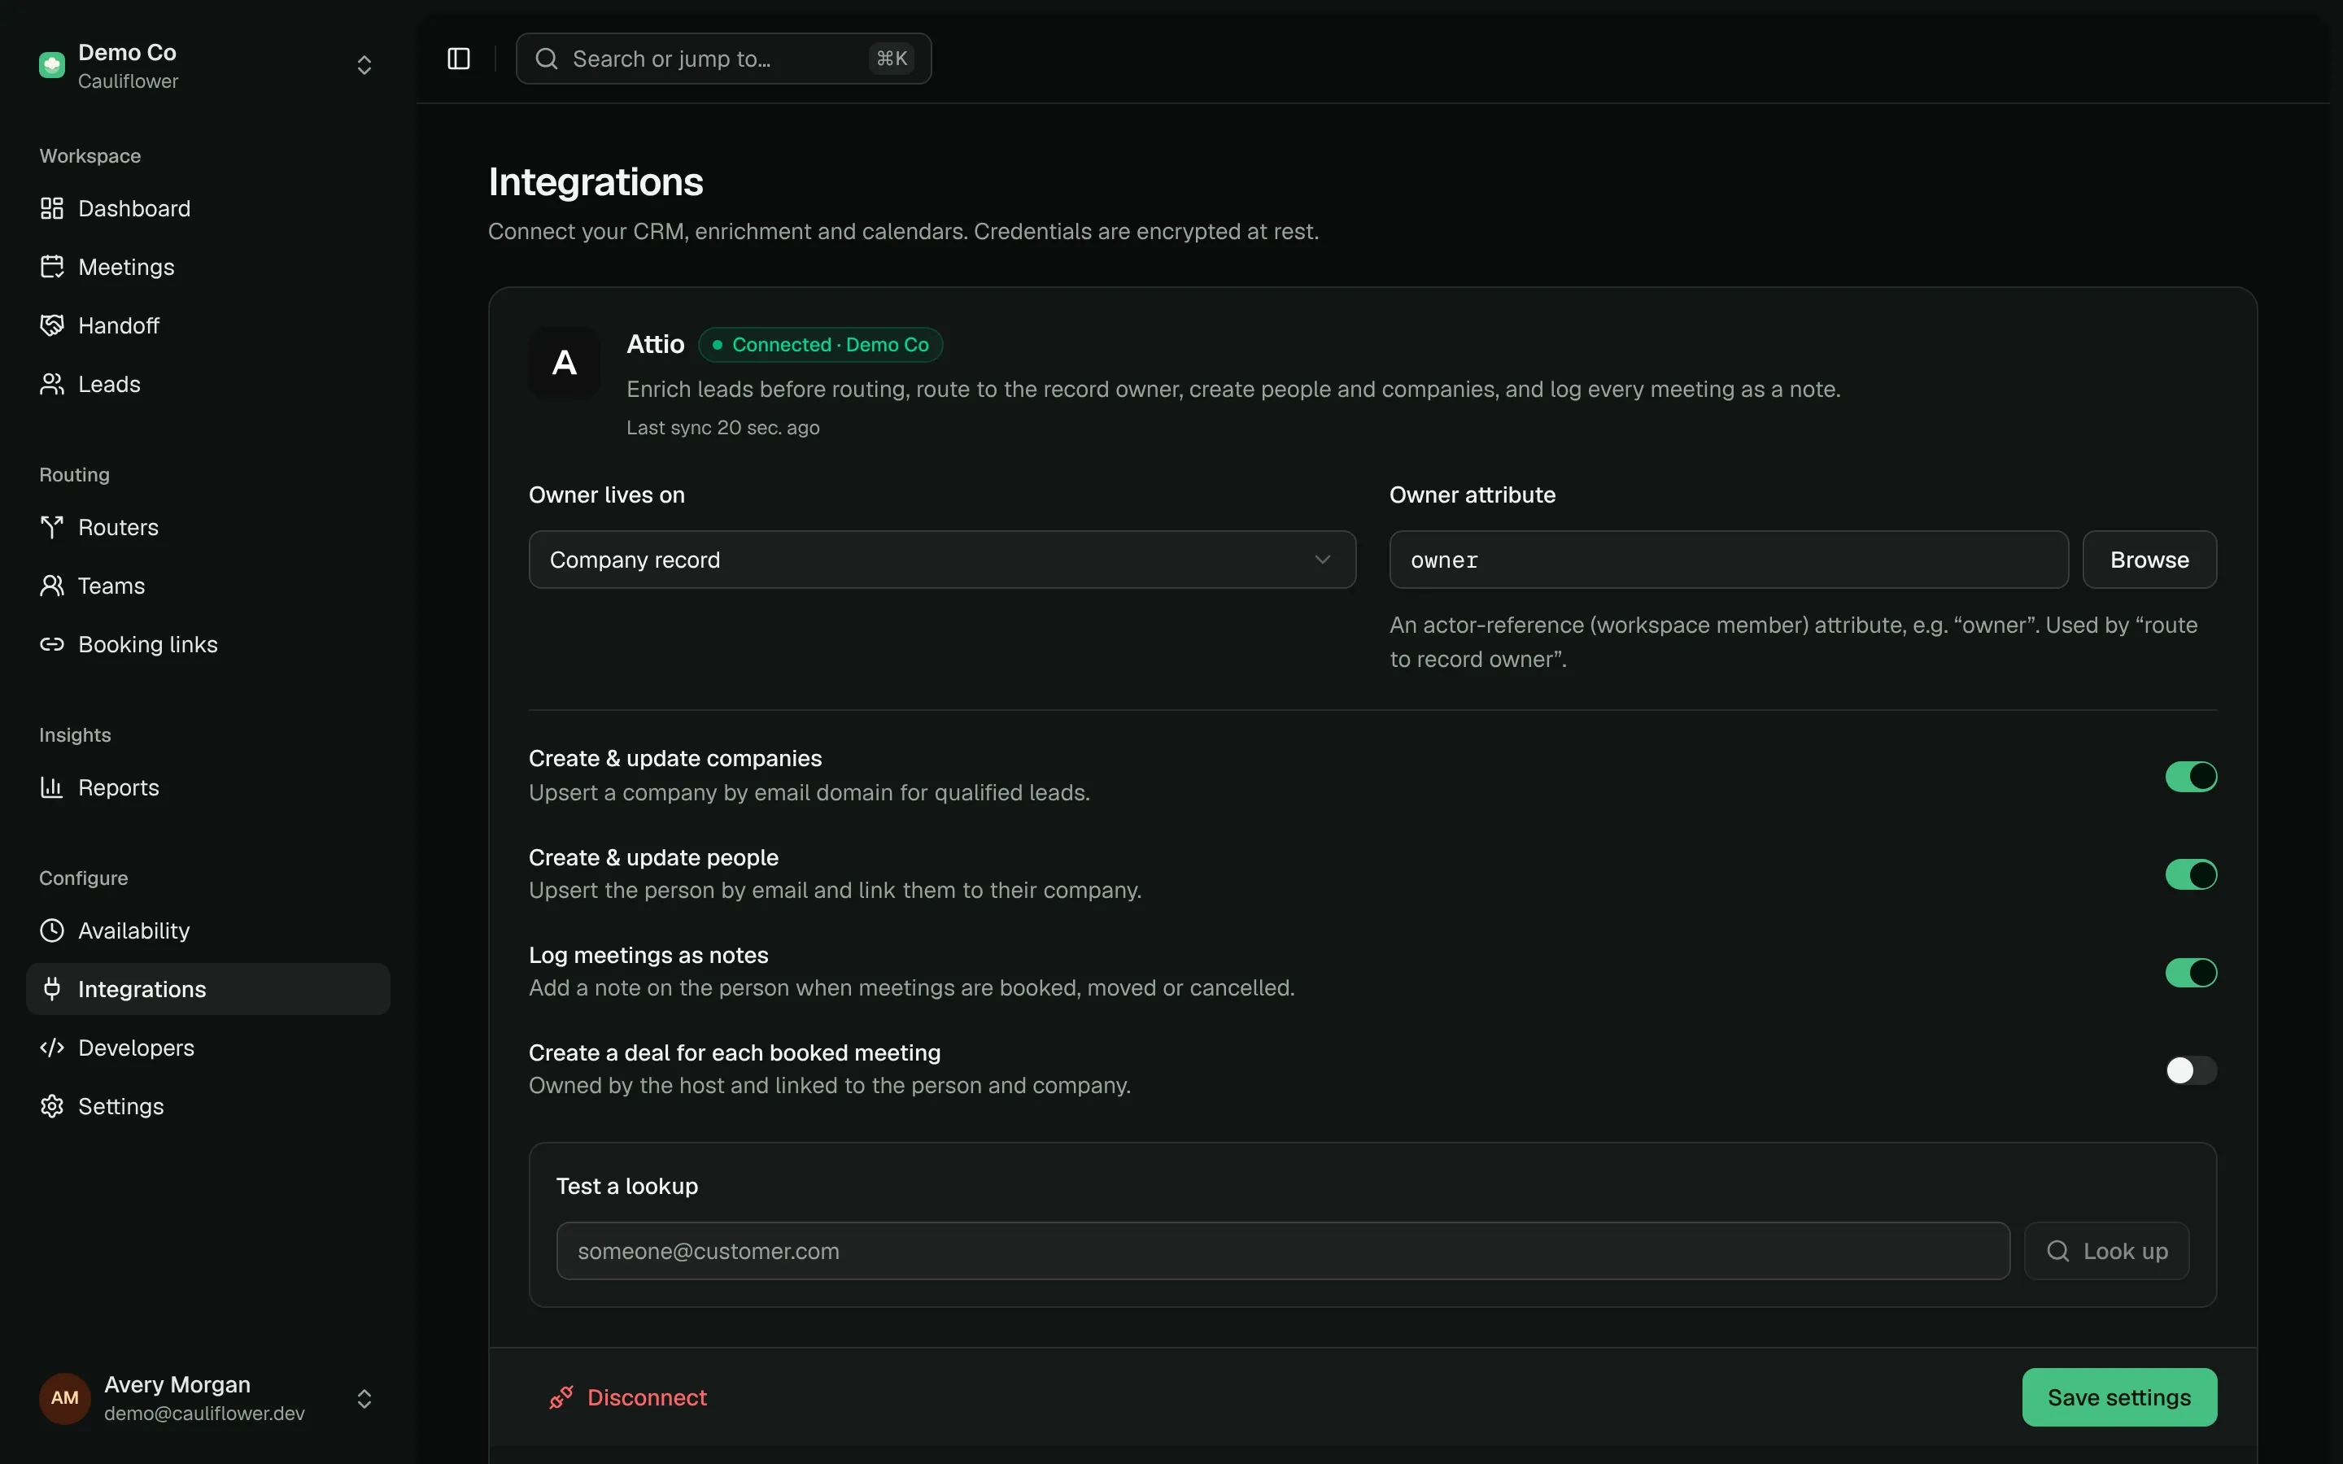This screenshot has width=2343, height=1464.
Task: Click Disconnect for Attio
Action: coord(627,1397)
